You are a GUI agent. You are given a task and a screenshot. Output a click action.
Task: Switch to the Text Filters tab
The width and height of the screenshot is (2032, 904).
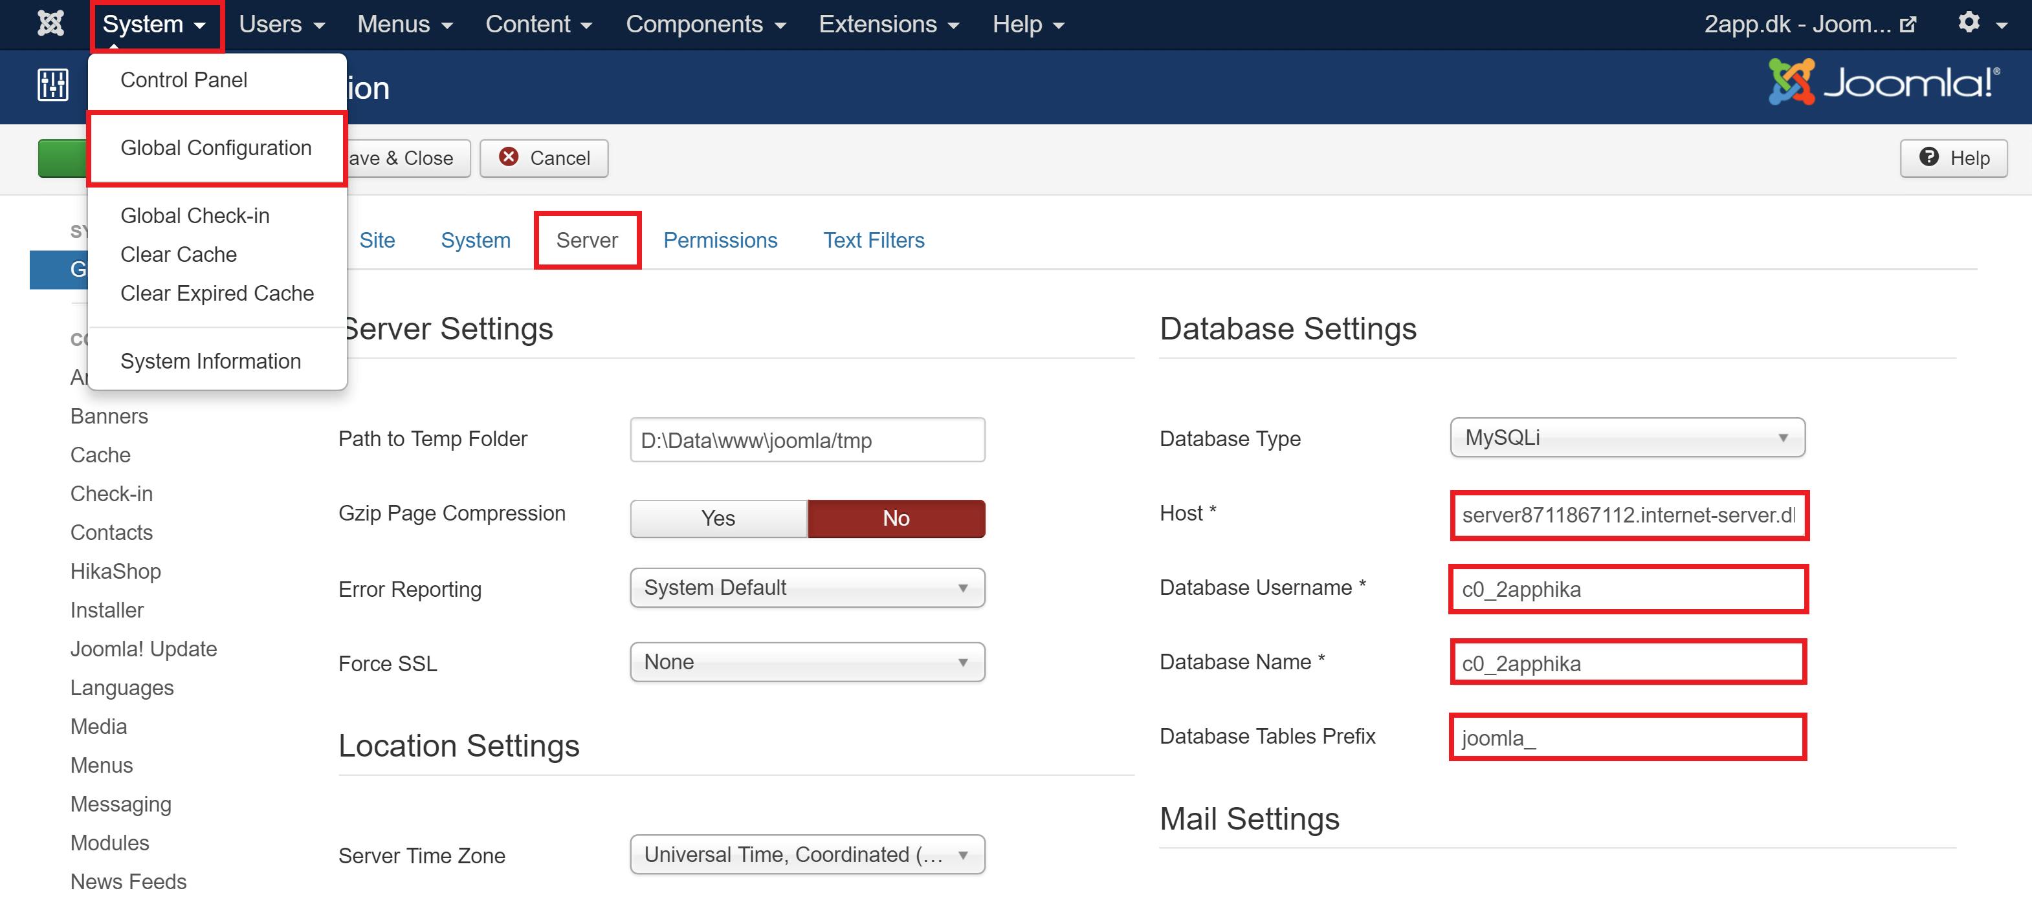(x=874, y=240)
